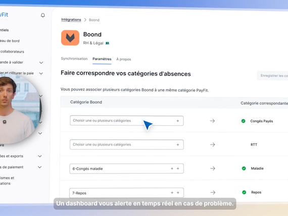Expand the 'à valider' sidebar section
Viewport: 288px width, 216px height.
click(x=41, y=63)
